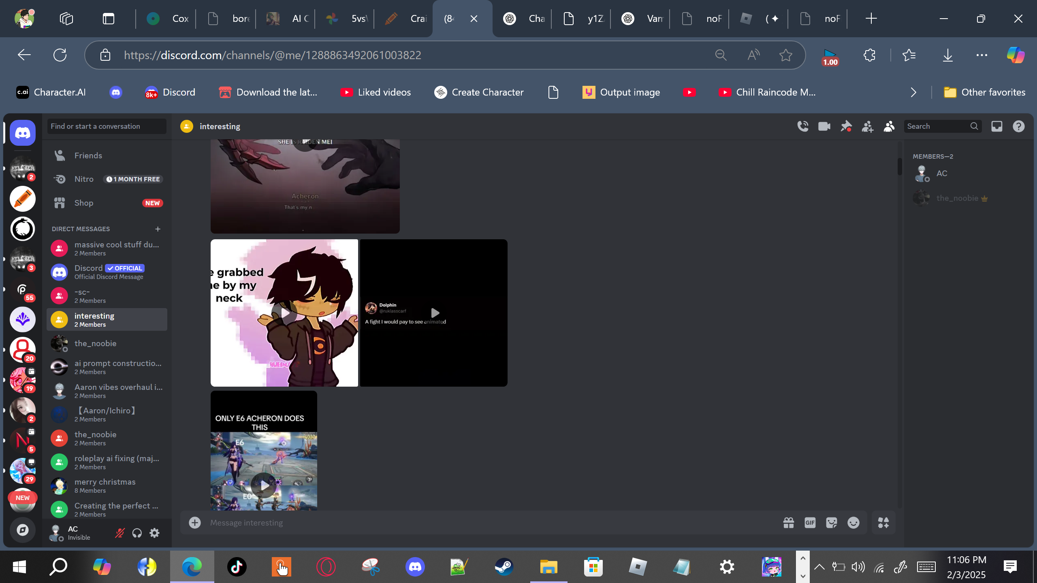Play the 'grabbed me by my neck' video
The width and height of the screenshot is (1037, 583).
284,313
